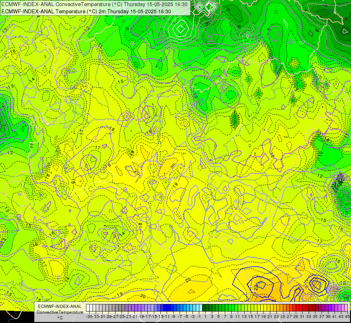This screenshot has height=323, width=351.
Task: Click the -17 value on the legend scale
Action: (147, 317)
